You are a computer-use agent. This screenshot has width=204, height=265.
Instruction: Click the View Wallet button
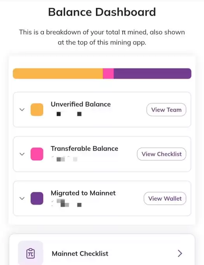click(x=165, y=198)
